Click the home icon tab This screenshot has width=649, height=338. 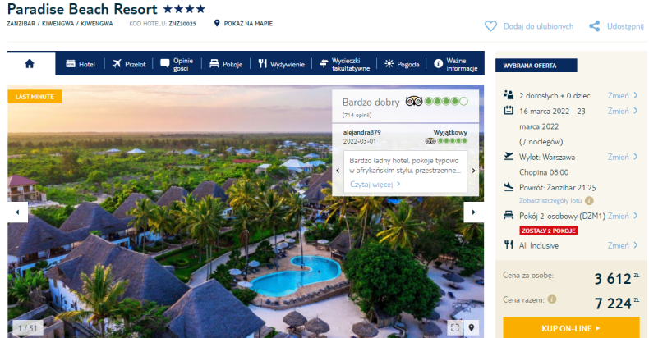pyautogui.click(x=30, y=64)
